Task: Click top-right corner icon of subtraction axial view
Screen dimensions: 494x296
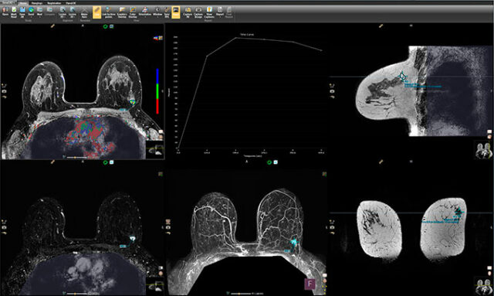Action: 161,174
